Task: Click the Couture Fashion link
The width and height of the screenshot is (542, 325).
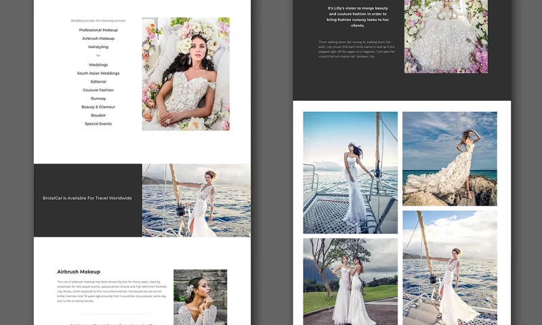Action: coord(98,90)
